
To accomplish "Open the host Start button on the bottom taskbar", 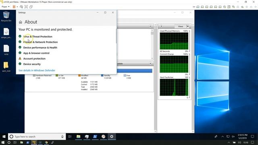I will point(3,143).
